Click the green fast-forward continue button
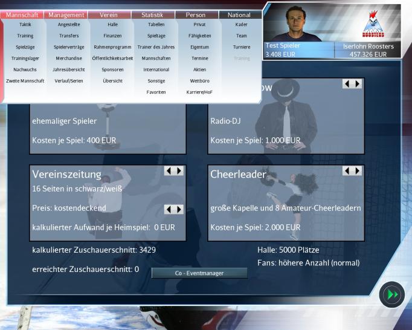This screenshot has height=330, width=412. coord(392,294)
